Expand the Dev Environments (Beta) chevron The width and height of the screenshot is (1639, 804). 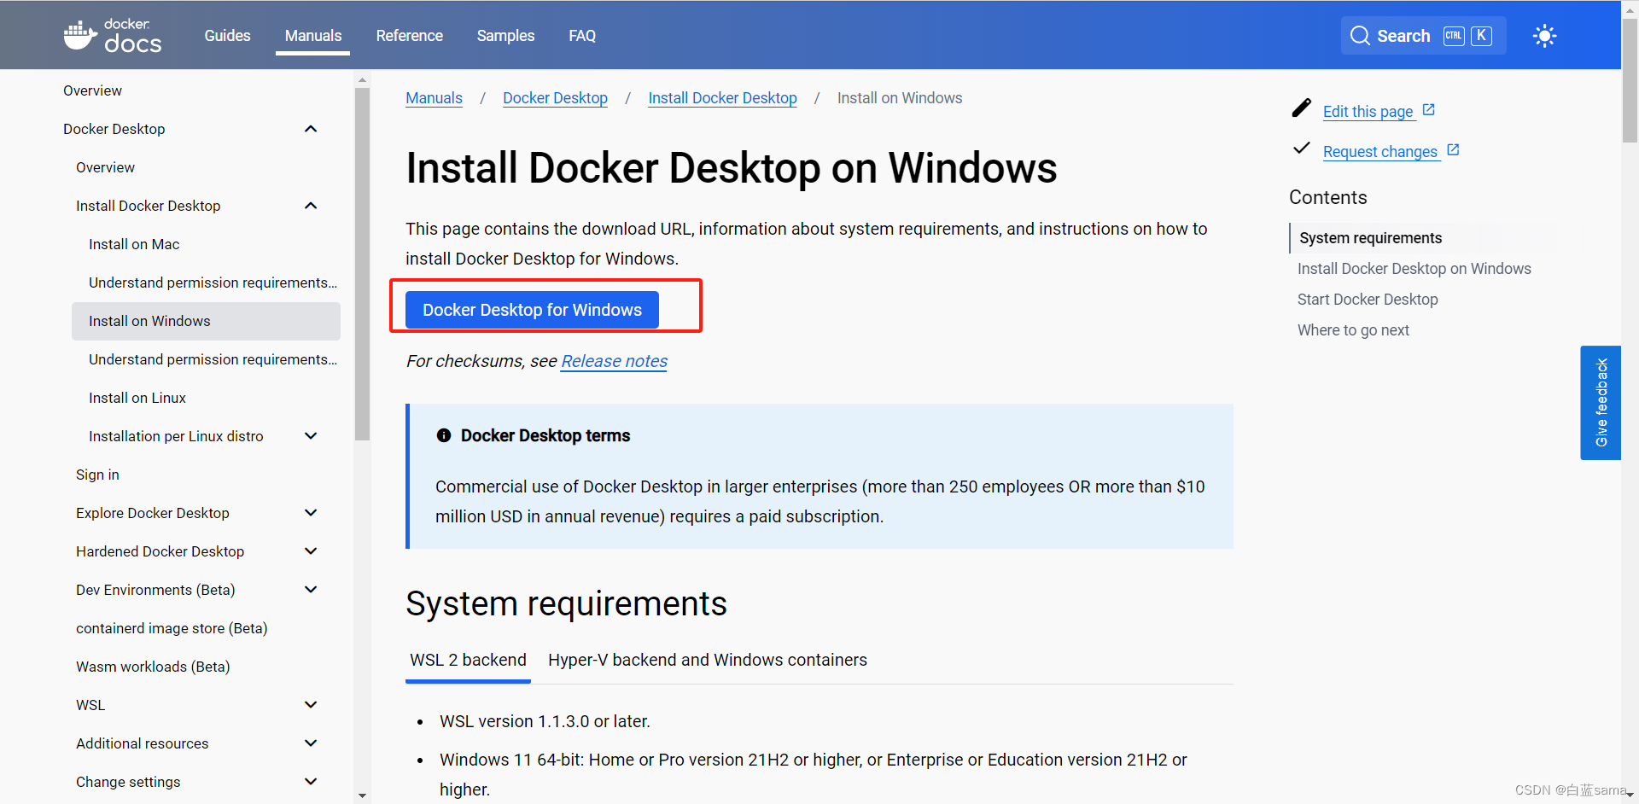[x=311, y=590]
